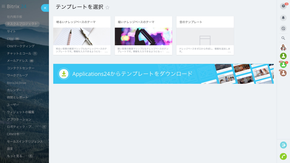This screenshot has height=163, width=290.
Task: Select the dark knowledge base theme thumbnail
Action: [143, 37]
